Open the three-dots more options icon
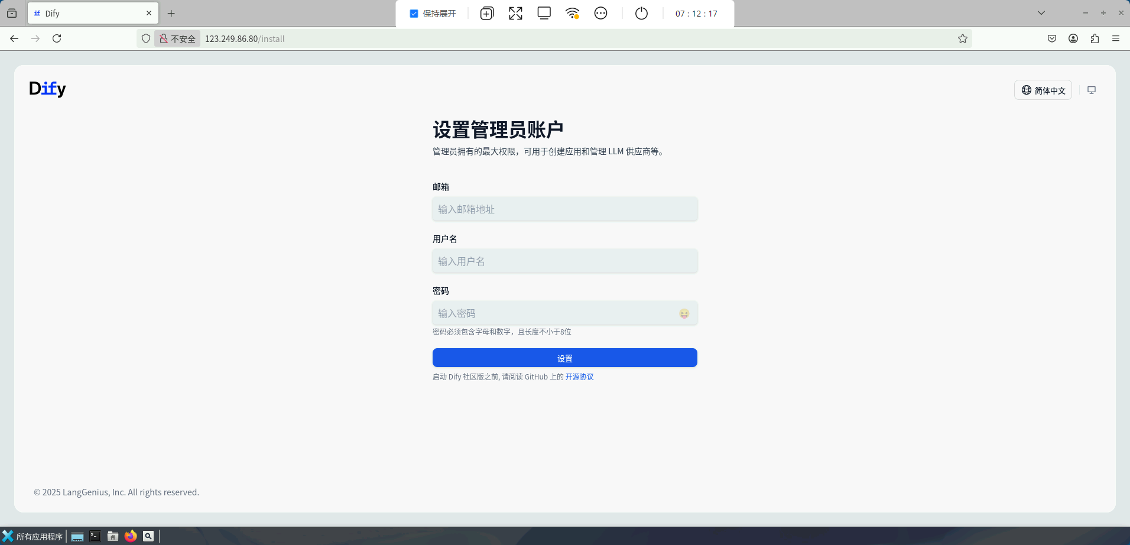 click(601, 13)
